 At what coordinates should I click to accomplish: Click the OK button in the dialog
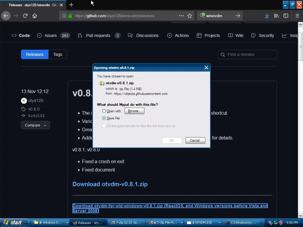[172, 140]
